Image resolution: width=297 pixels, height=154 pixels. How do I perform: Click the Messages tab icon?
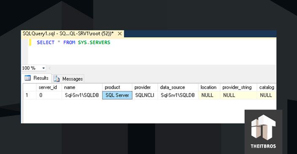pos(57,78)
